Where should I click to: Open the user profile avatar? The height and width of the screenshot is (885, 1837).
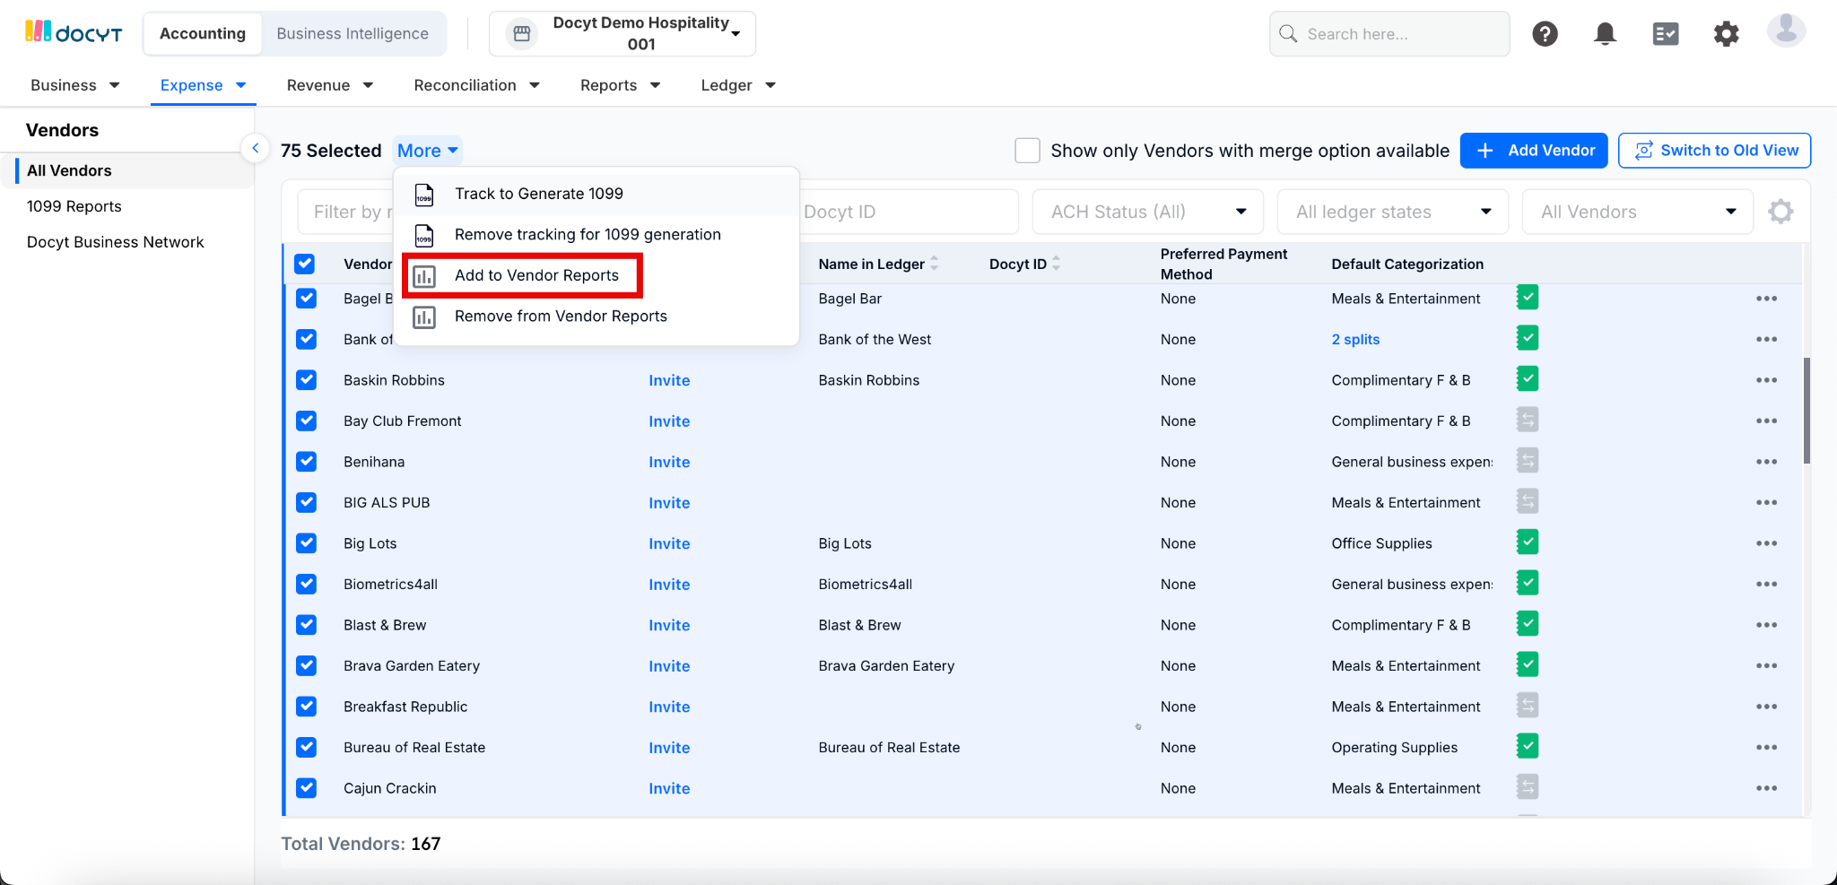click(1786, 30)
